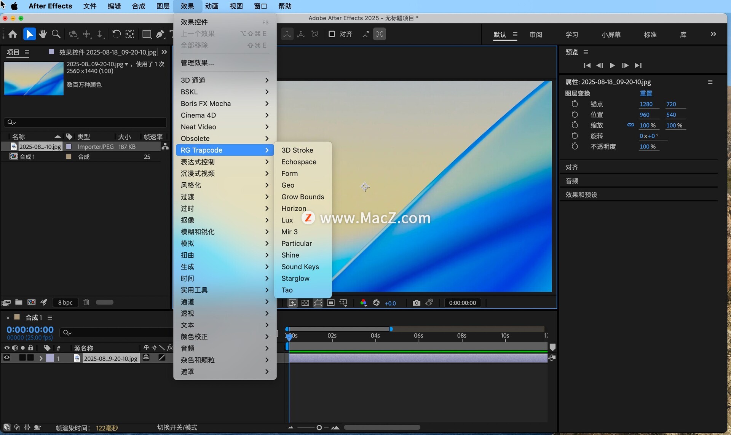This screenshot has width=731, height=435.
Task: Click the 重置 link in layer transform
Action: 646,93
